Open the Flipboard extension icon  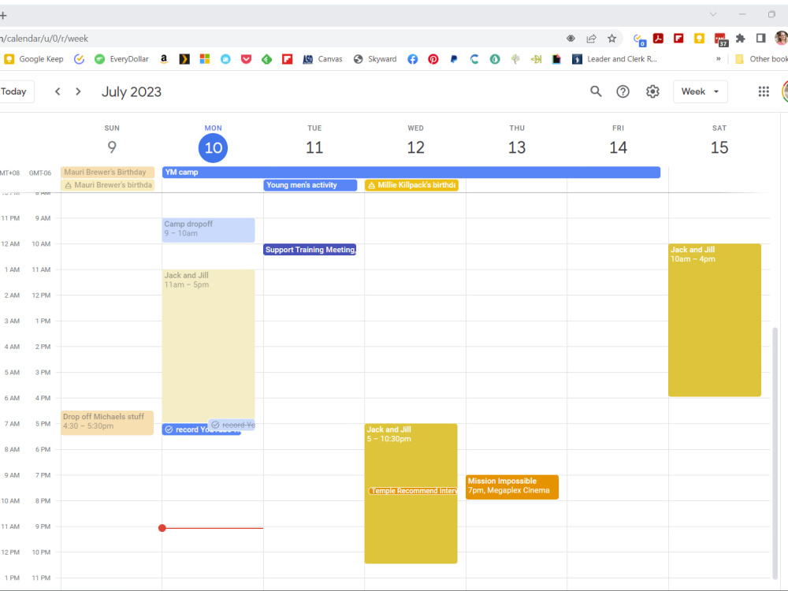[x=678, y=38]
